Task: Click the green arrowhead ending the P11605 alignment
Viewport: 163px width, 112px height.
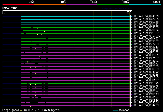Action: click(x=131, y=83)
